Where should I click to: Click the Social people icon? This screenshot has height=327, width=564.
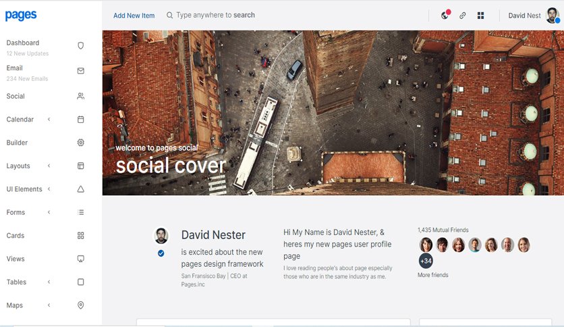coord(80,96)
